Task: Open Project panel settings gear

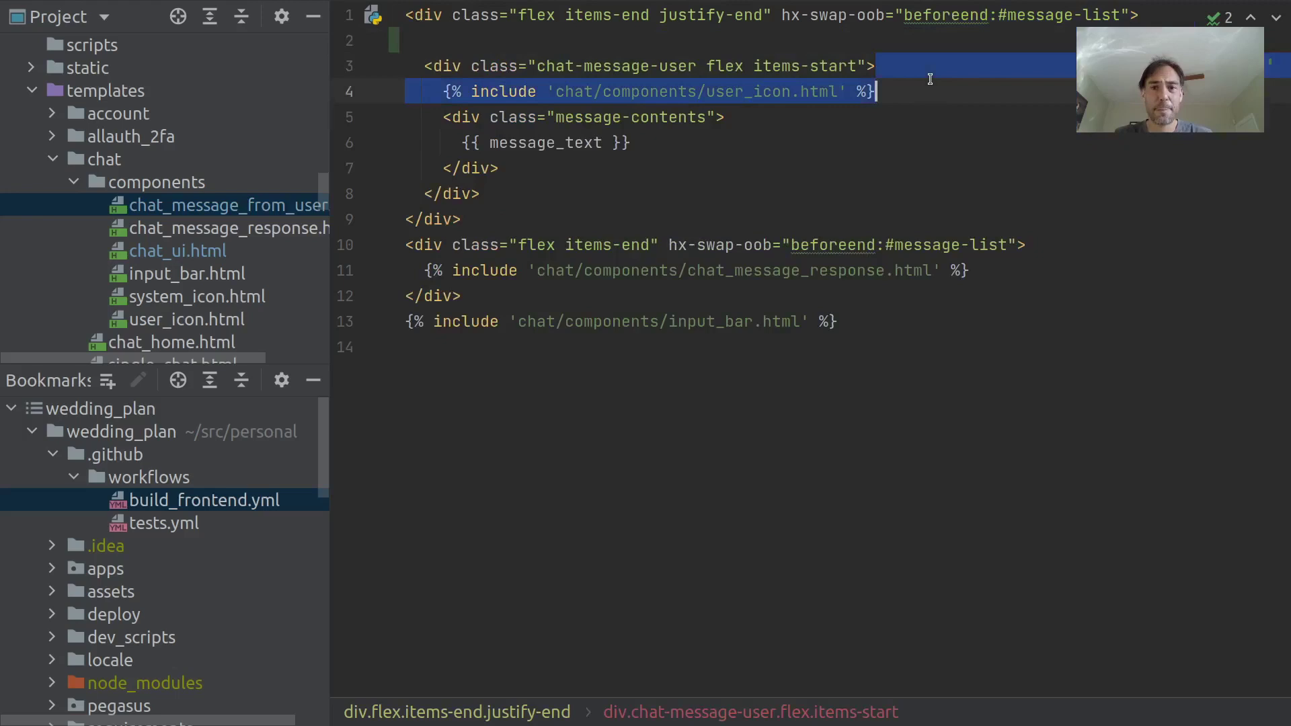Action: (x=282, y=17)
